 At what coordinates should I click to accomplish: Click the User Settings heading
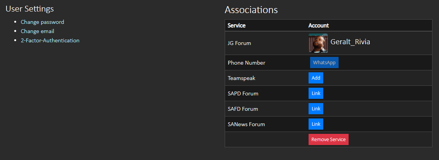click(x=30, y=9)
